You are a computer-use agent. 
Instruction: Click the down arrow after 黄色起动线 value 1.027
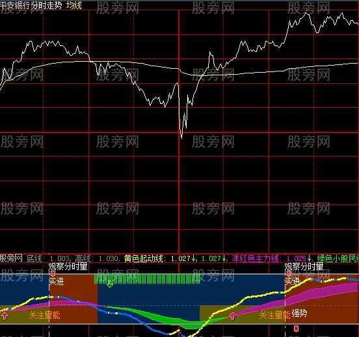click(194, 258)
